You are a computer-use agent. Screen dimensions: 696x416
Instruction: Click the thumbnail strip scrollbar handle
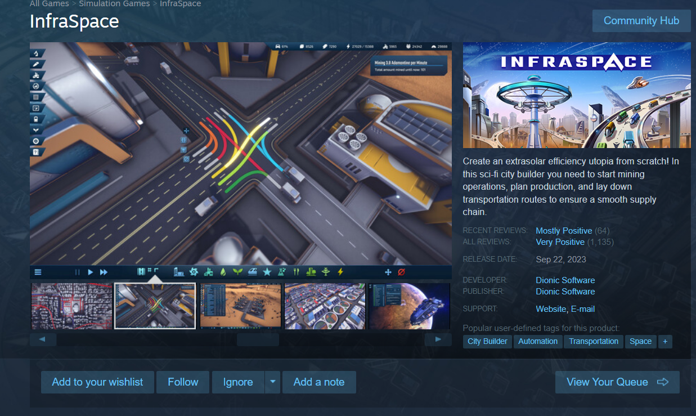pos(258,339)
